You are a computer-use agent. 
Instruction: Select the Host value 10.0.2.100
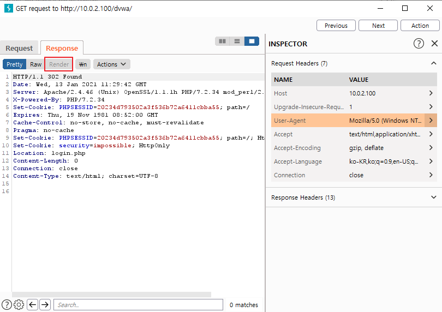[x=362, y=93]
